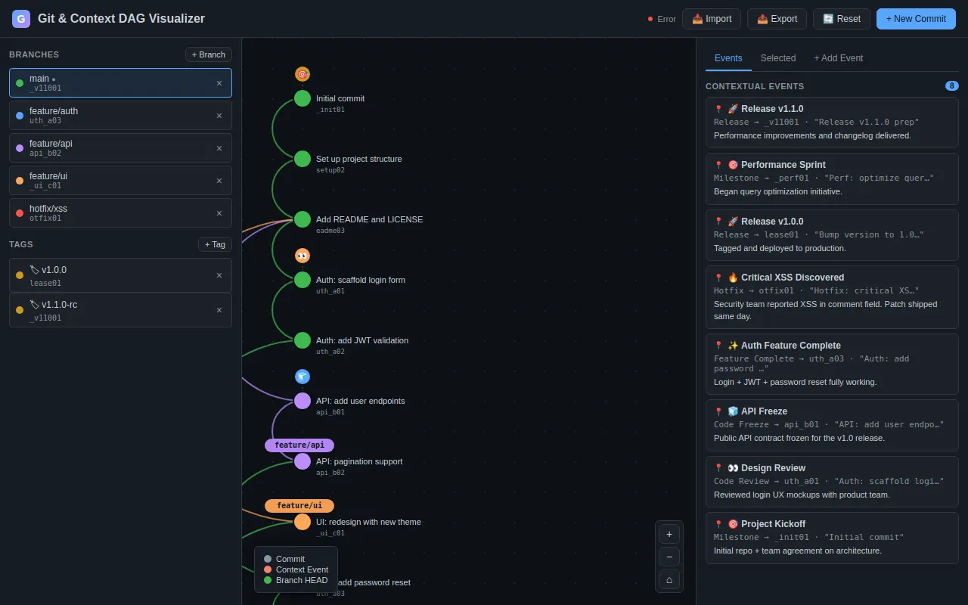Image resolution: width=968 pixels, height=605 pixels.
Task: Click the eyes event marker above Auth scaffold
Action: [x=302, y=256]
